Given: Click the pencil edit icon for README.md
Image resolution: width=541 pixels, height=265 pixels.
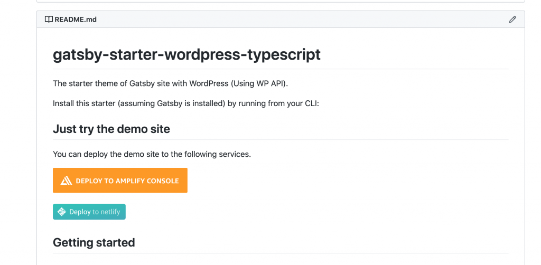Looking at the screenshot, I should point(512,20).
